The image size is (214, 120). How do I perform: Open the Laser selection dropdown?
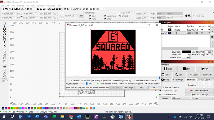203,98
